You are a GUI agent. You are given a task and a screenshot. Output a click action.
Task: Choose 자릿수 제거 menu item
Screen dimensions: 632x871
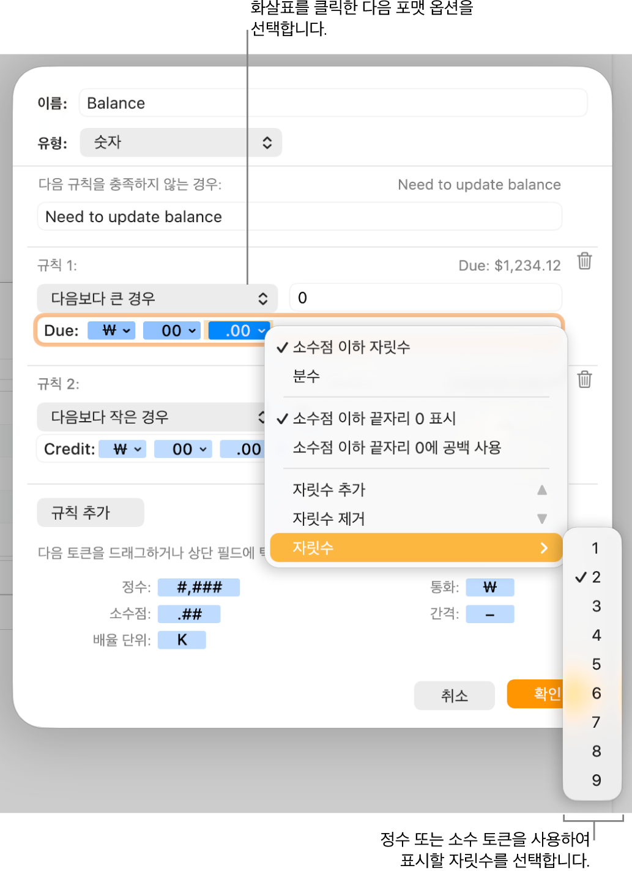[416, 518]
